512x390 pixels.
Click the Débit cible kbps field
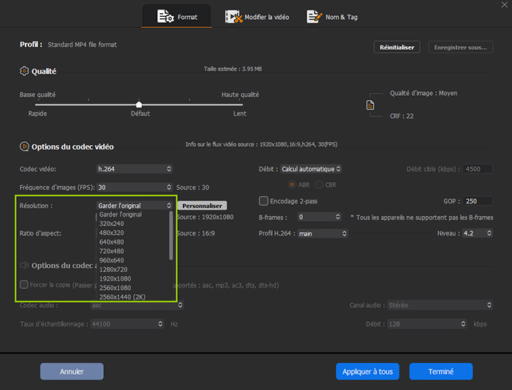pyautogui.click(x=478, y=169)
